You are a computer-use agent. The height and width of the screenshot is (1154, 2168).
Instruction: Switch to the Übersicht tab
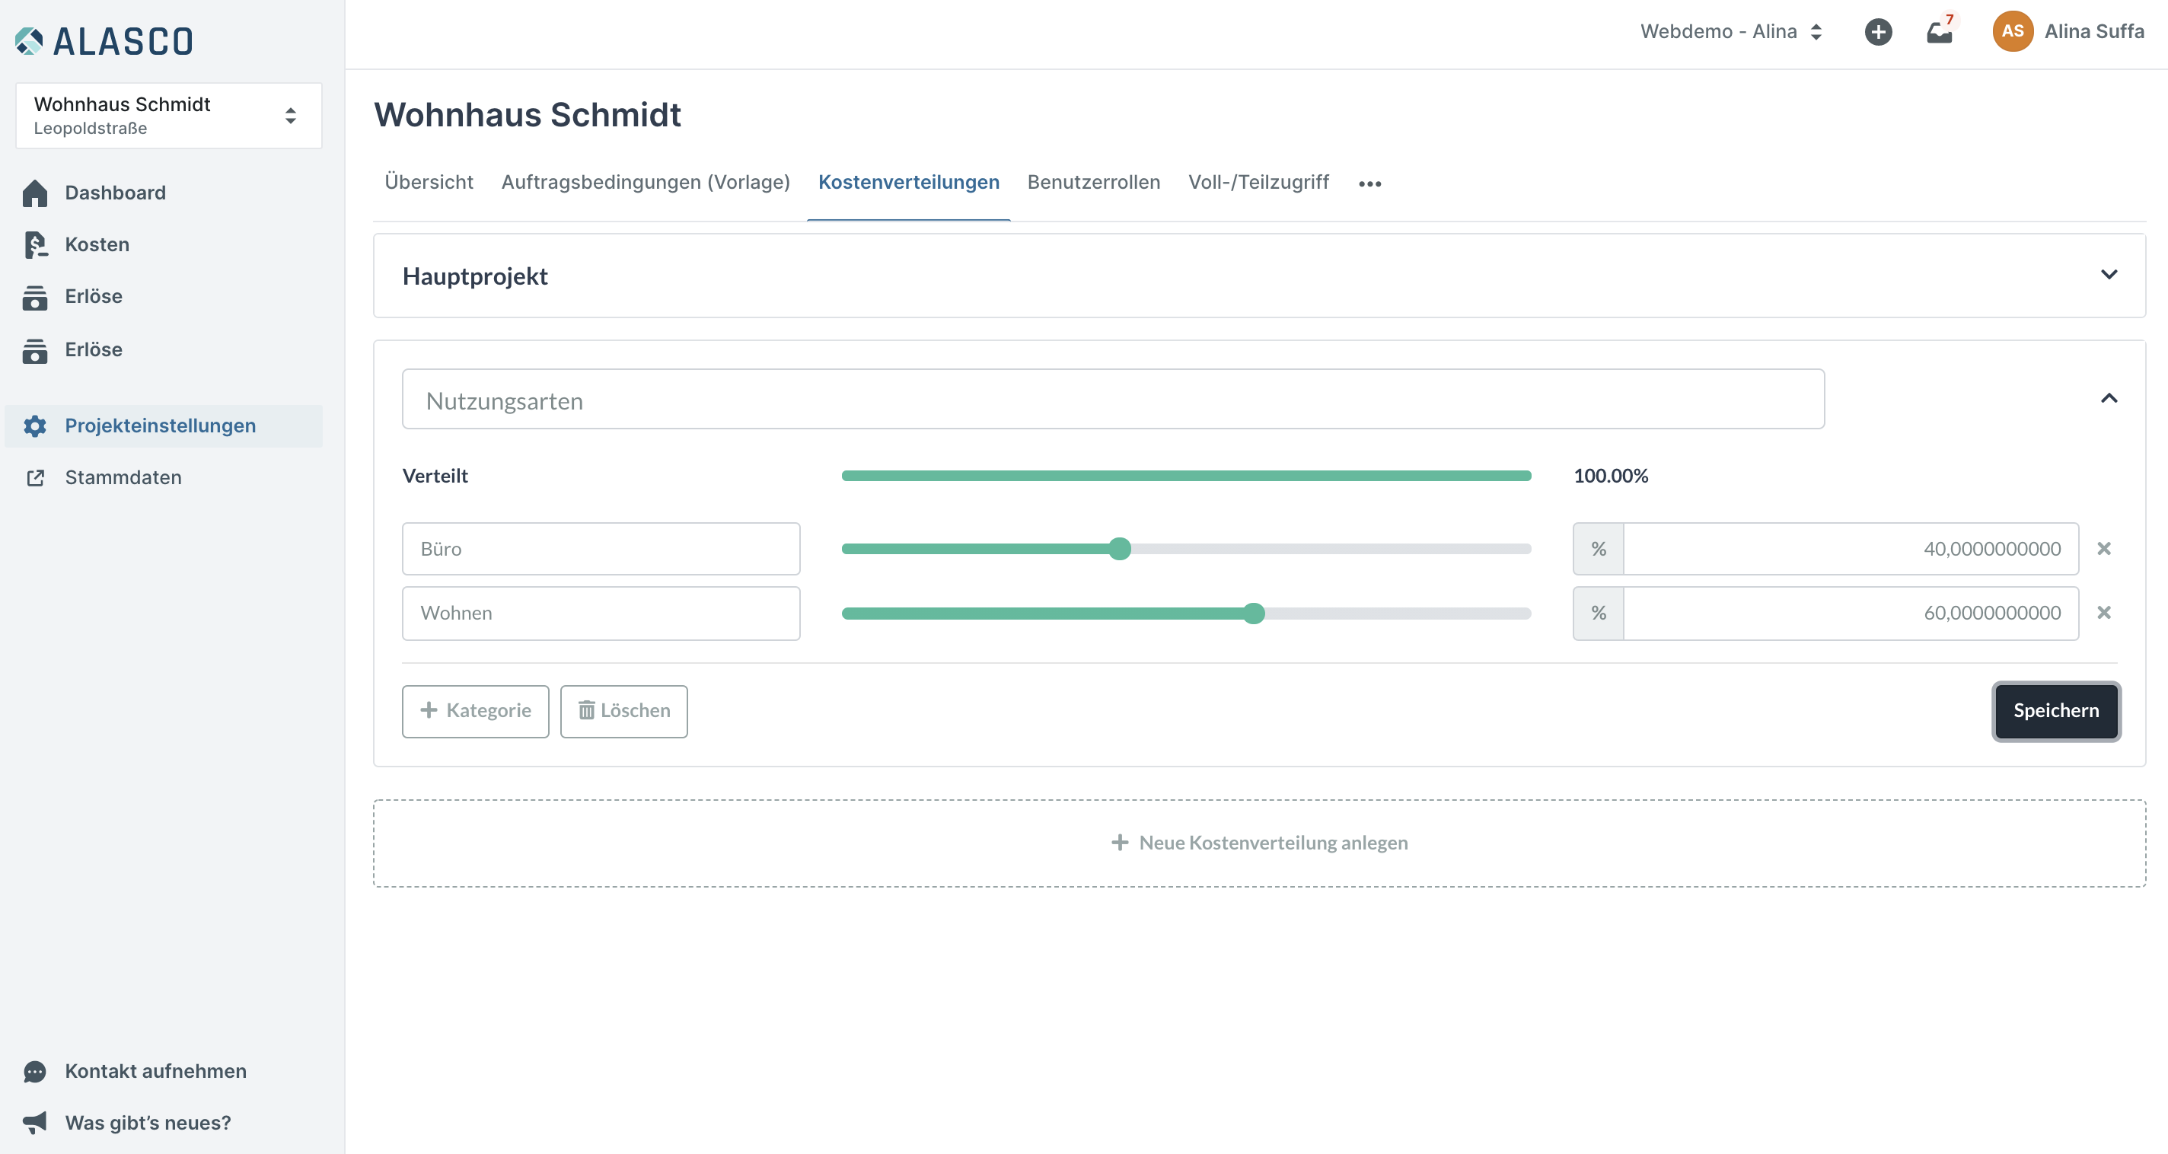tap(429, 182)
